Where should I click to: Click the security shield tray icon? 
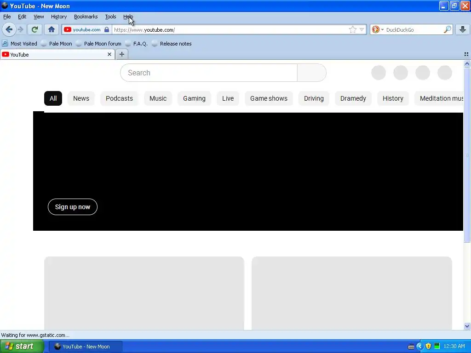(428, 347)
